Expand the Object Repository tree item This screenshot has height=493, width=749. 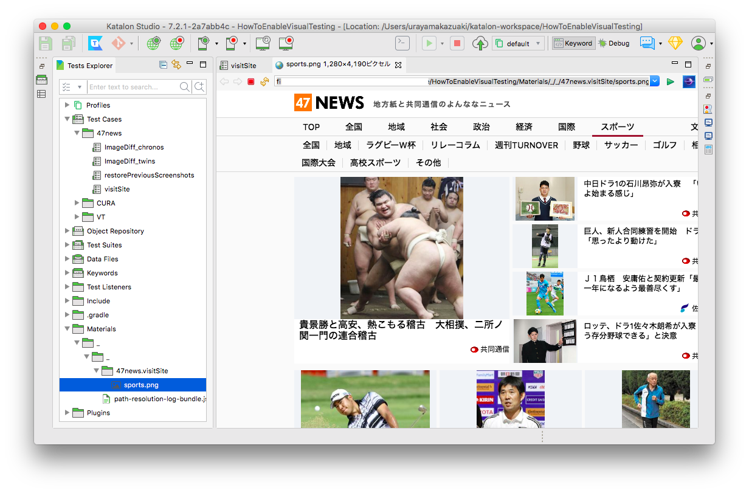pyautogui.click(x=67, y=230)
